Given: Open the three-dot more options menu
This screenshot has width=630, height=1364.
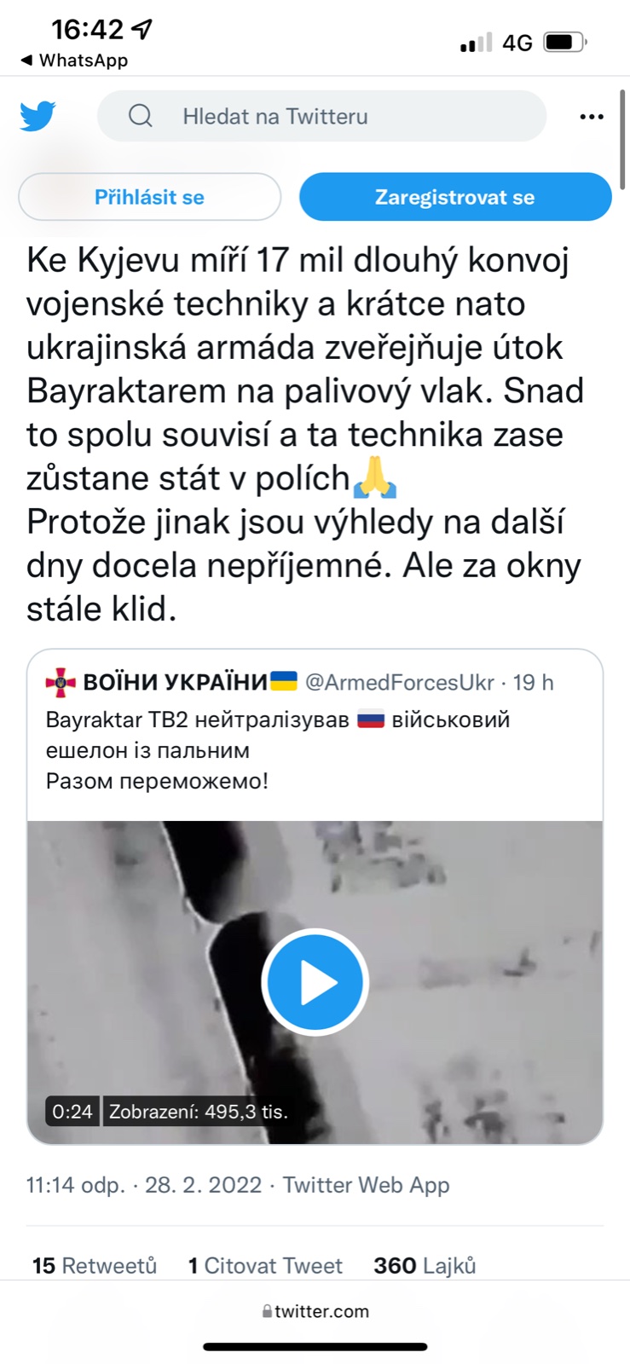Looking at the screenshot, I should point(591,117).
